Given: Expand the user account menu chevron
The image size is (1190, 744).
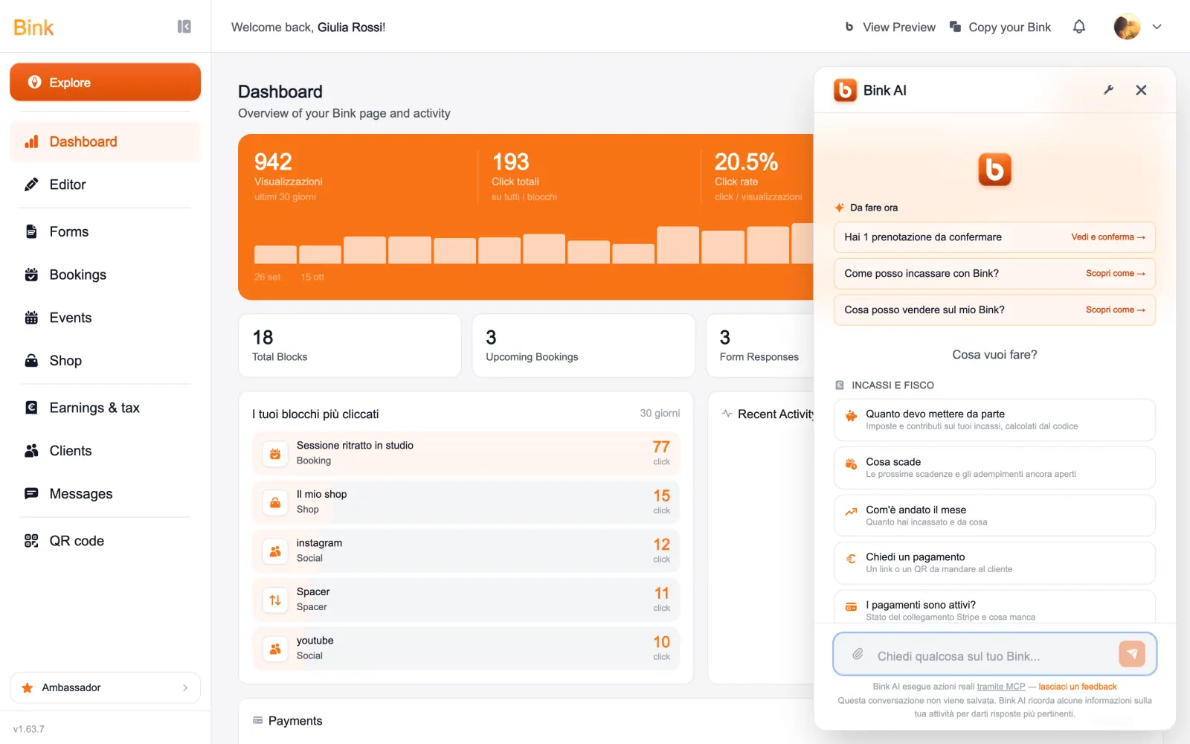Looking at the screenshot, I should point(1157,27).
